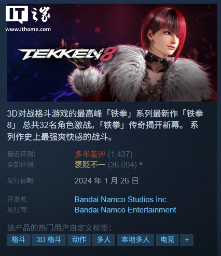Choose the 动作 tag
This screenshot has height=256, width=221.
[79, 240]
